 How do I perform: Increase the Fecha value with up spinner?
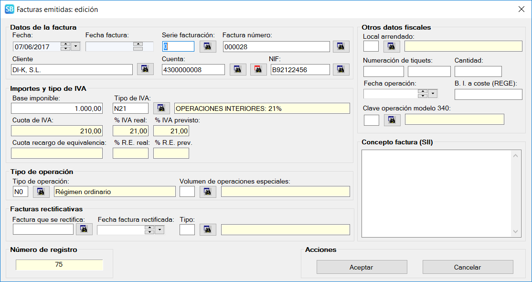(x=65, y=44)
